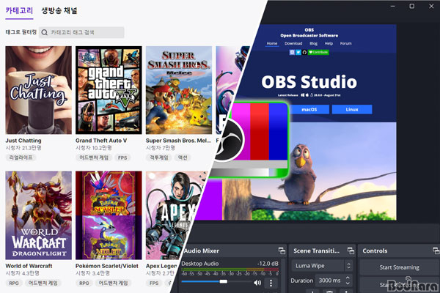Select FPS tag under Grand Theft Auto V
The height and width of the screenshot is (293, 440).
[x=122, y=157]
